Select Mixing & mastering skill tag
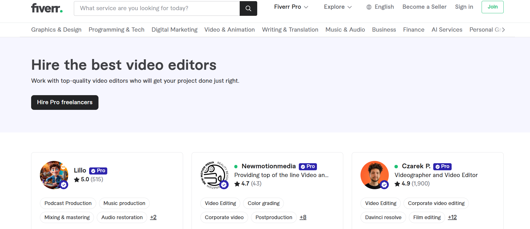 (67, 217)
